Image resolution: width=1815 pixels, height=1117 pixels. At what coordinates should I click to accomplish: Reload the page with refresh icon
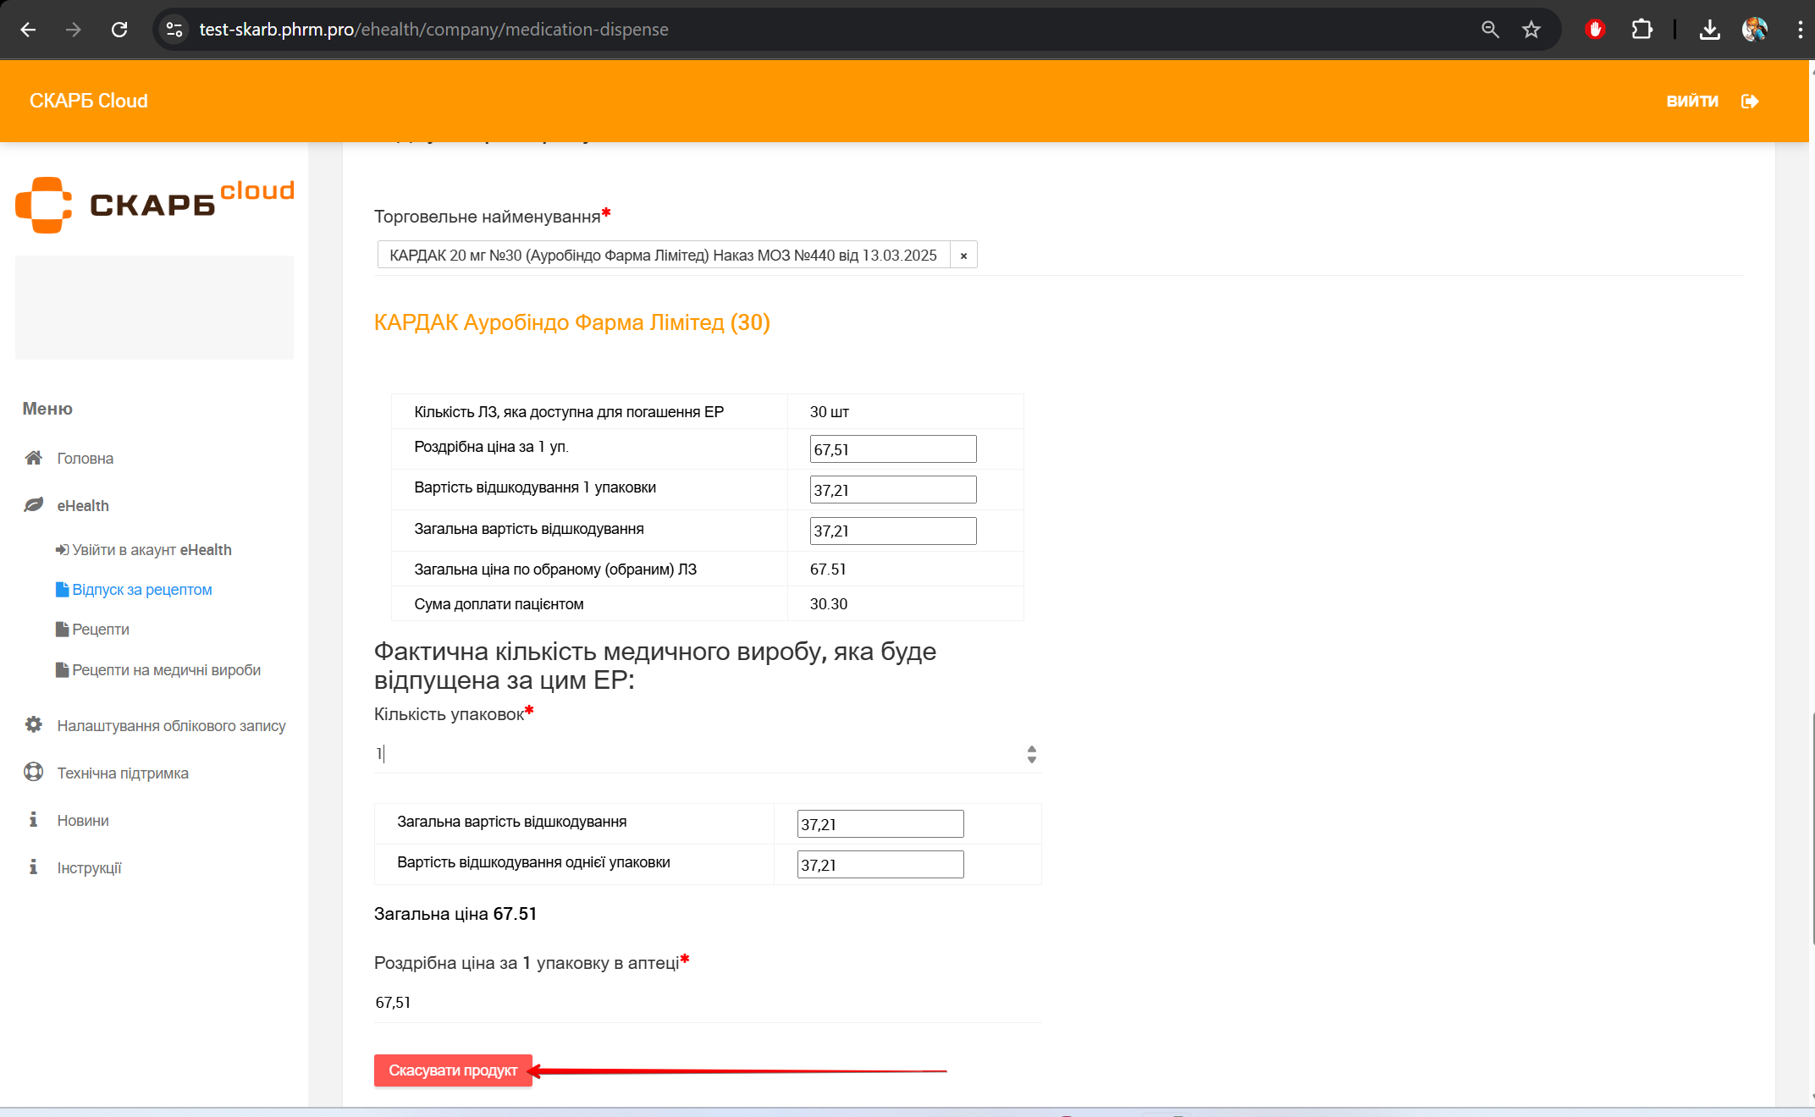(x=119, y=30)
